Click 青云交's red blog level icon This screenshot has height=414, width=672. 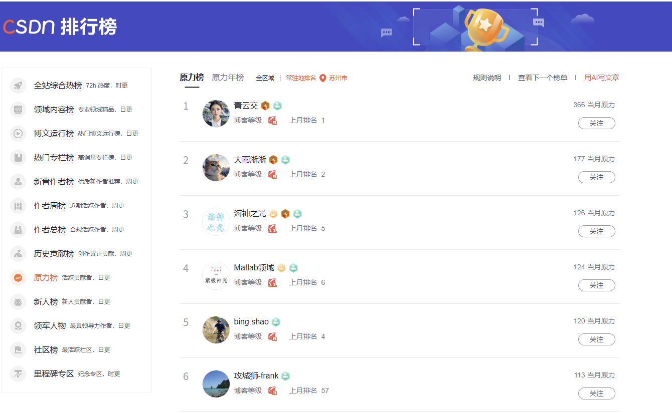pyautogui.click(x=272, y=120)
